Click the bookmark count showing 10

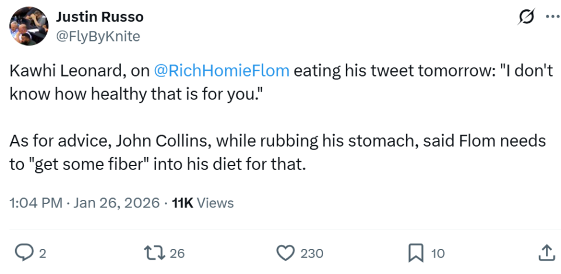(438, 253)
